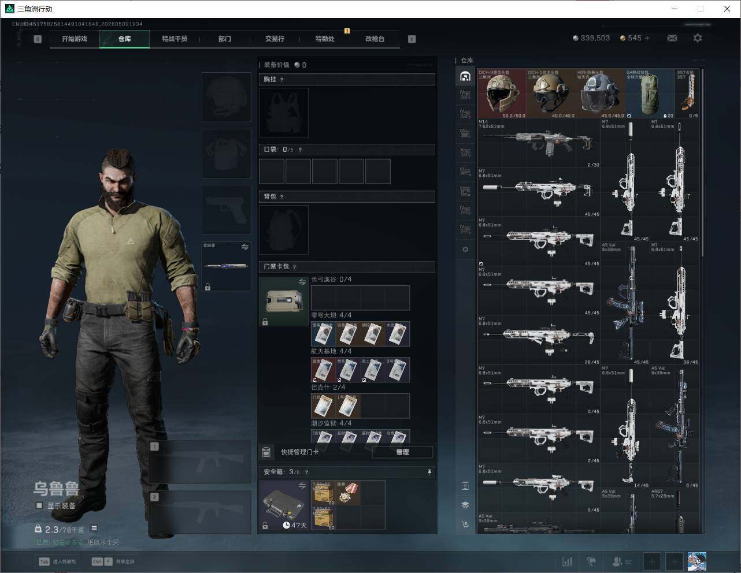Select the GA field backpack item
This screenshot has height=573, width=741.
click(x=650, y=94)
